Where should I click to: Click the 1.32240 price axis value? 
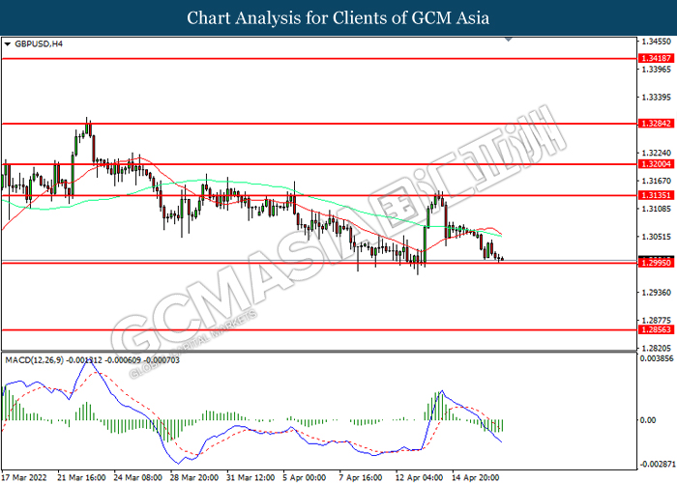(657, 153)
